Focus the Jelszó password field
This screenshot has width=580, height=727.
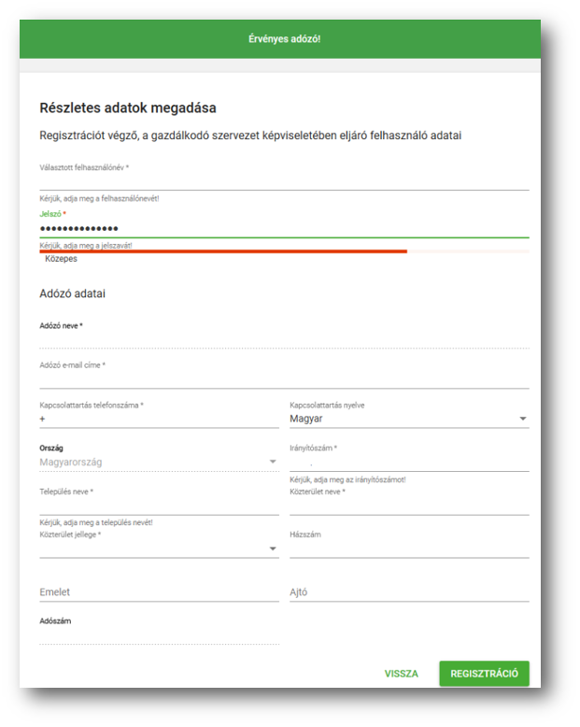pyautogui.click(x=284, y=228)
